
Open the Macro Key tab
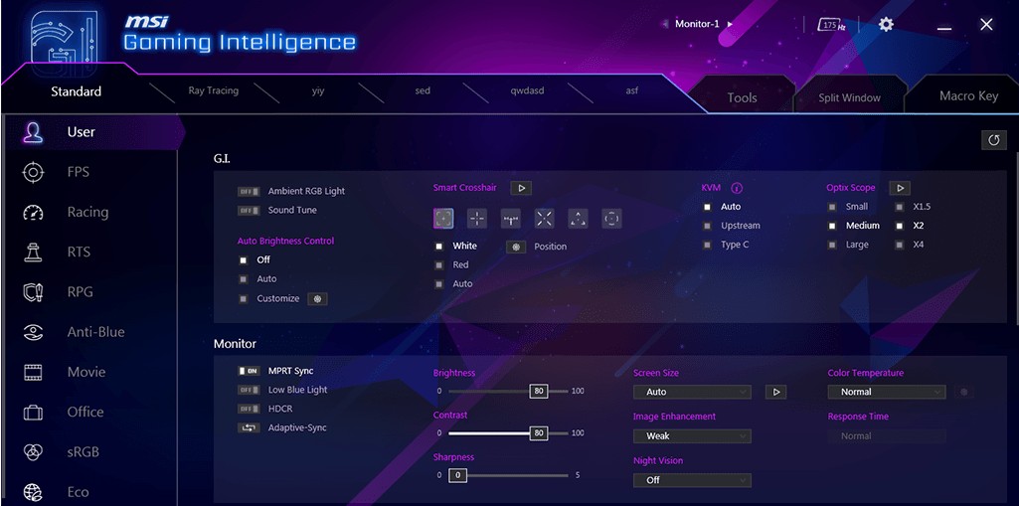(x=968, y=96)
